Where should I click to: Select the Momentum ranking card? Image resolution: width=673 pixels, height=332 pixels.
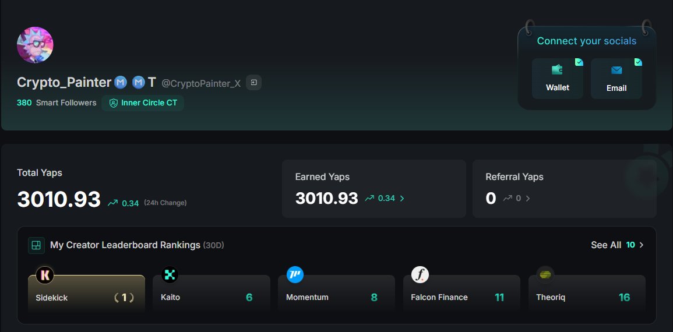click(x=336, y=297)
